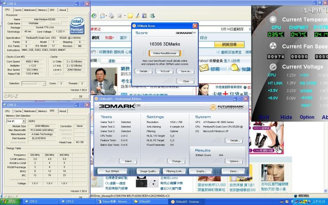Expand the Slot #1 memory slot dropdown
328x205 pixels.
24,121
